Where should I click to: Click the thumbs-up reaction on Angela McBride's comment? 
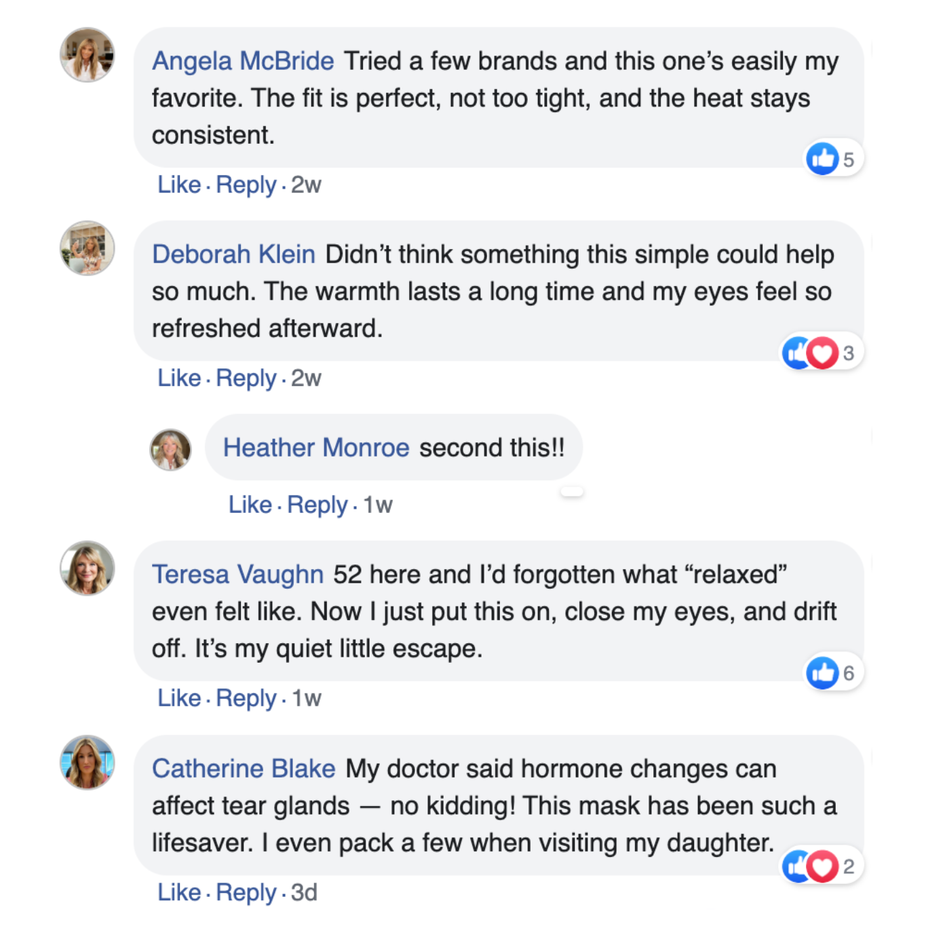822,159
